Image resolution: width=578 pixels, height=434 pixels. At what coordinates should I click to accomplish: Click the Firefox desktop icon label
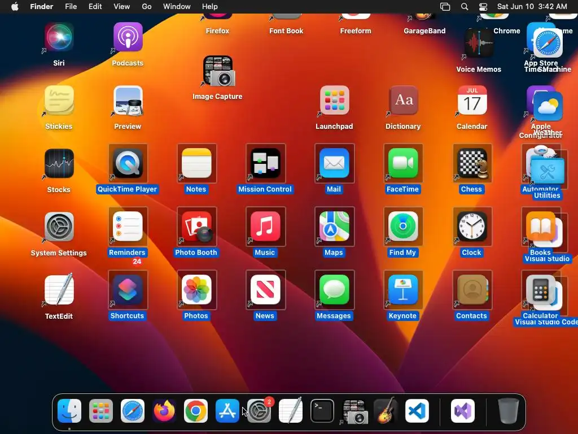pos(217,31)
